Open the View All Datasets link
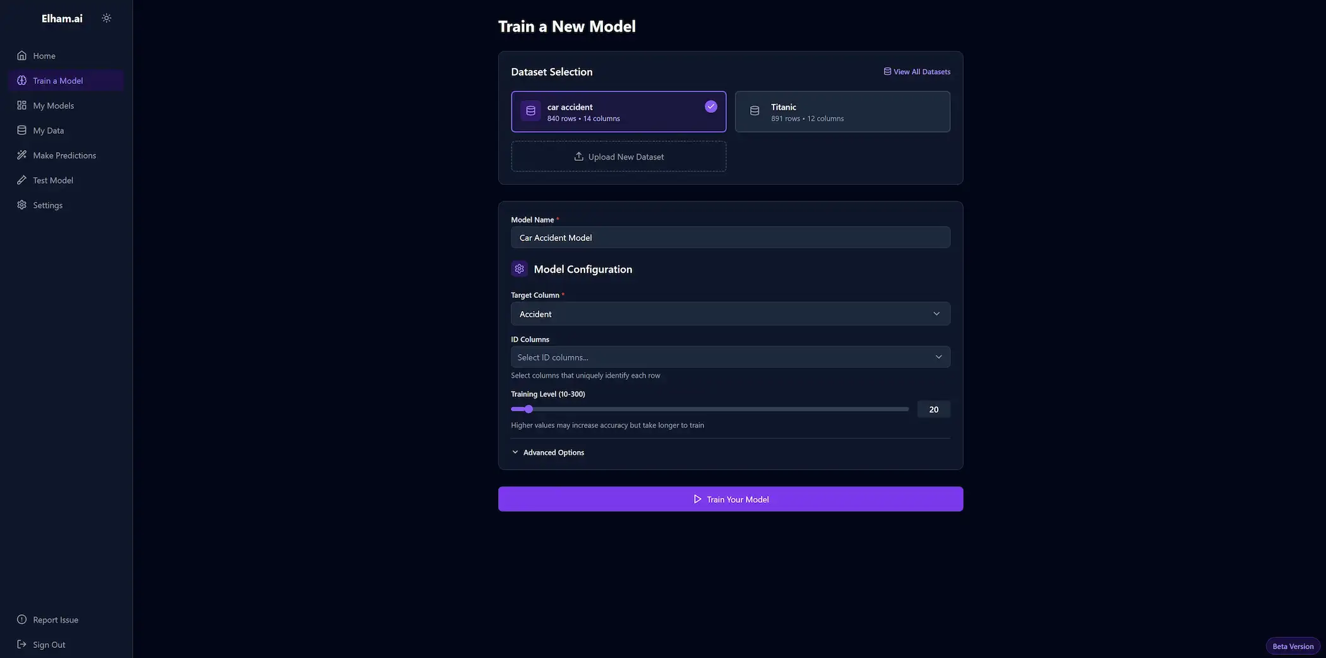Screen dimensions: 1326x658 [x=917, y=72]
